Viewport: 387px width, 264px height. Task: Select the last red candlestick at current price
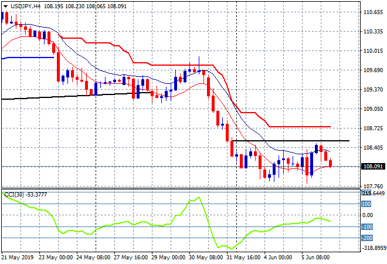[331, 163]
